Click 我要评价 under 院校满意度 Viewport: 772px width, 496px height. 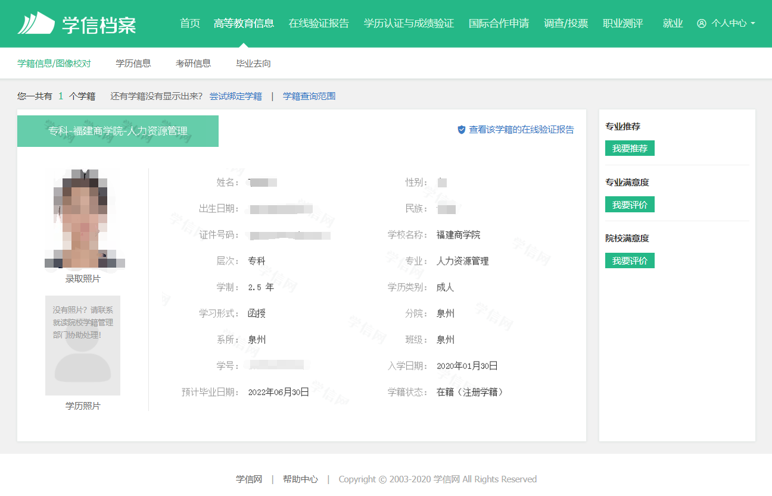coord(630,260)
